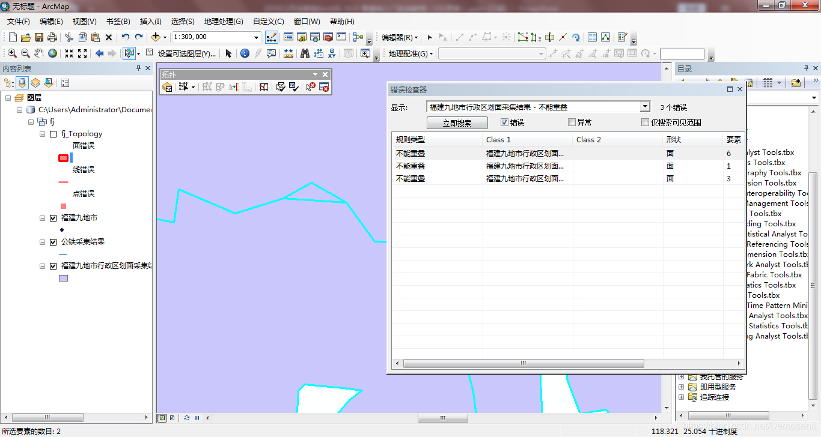Click the lavender polygon layer symbol swatch
Viewport: 821px width, 437px height.
(63, 278)
